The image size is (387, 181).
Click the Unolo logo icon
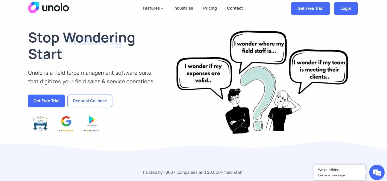coord(34,7)
